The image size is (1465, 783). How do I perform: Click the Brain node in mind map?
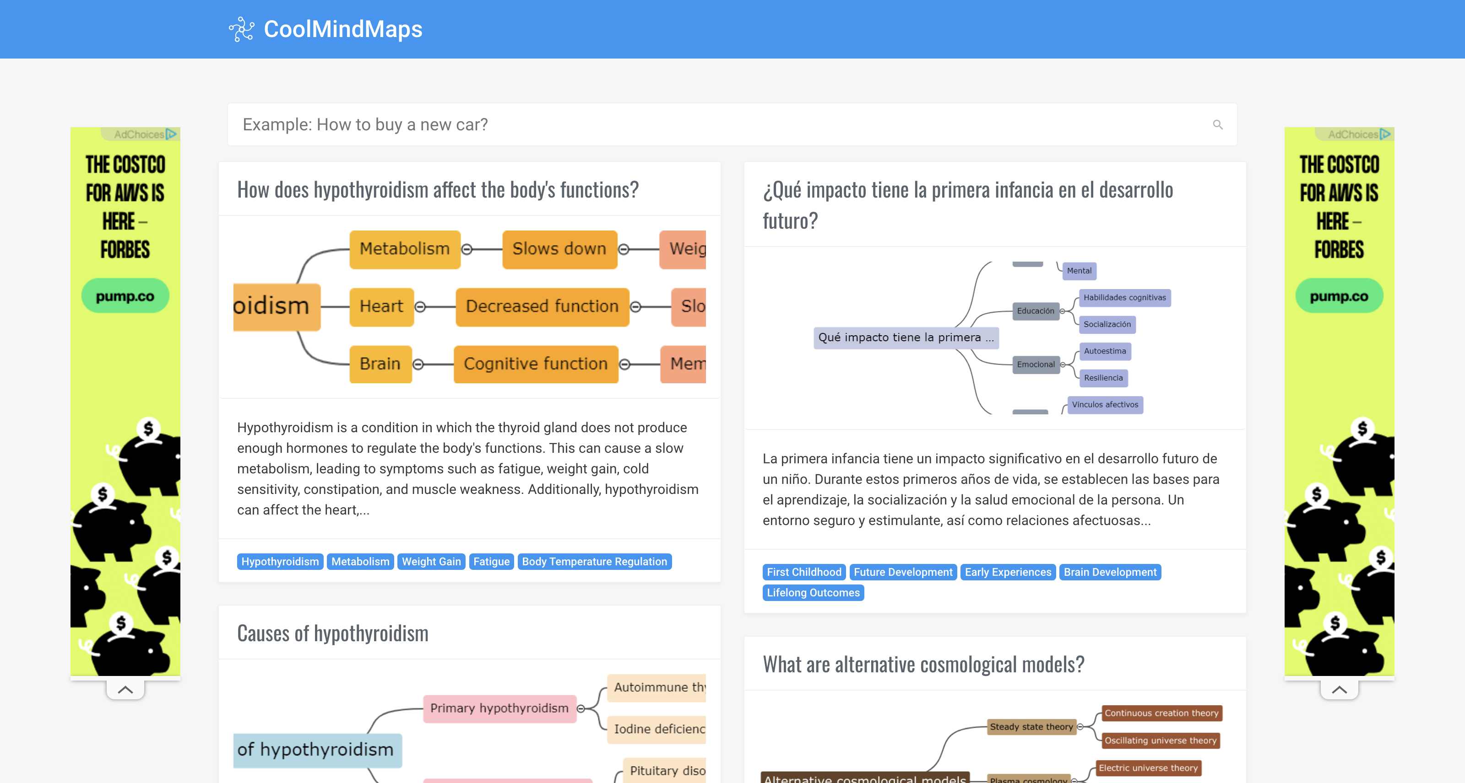pos(380,364)
